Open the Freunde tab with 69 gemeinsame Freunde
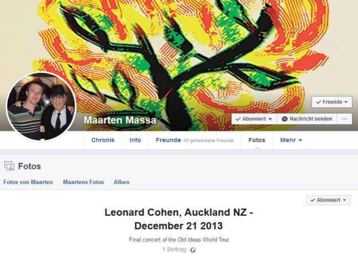This screenshot has height=264, width=358. pyautogui.click(x=194, y=140)
